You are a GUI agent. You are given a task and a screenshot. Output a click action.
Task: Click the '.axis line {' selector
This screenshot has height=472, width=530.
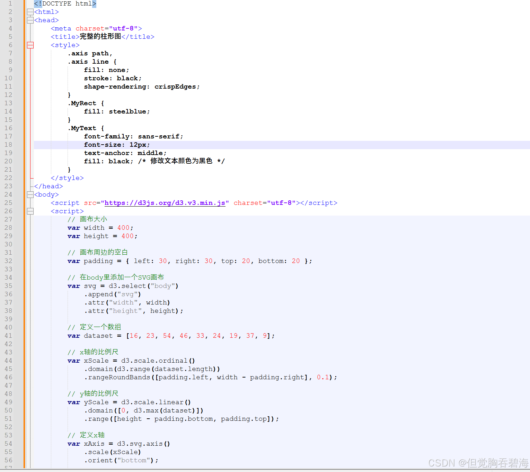(92, 62)
